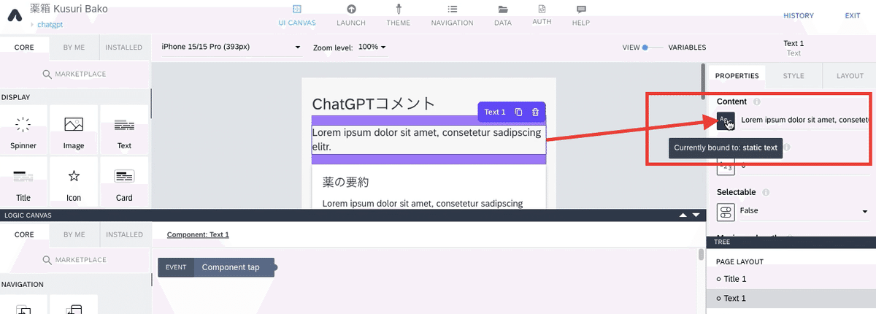876x314 pixels.
Task: Click the Appgyver logo icon
Action: [x=16, y=15]
